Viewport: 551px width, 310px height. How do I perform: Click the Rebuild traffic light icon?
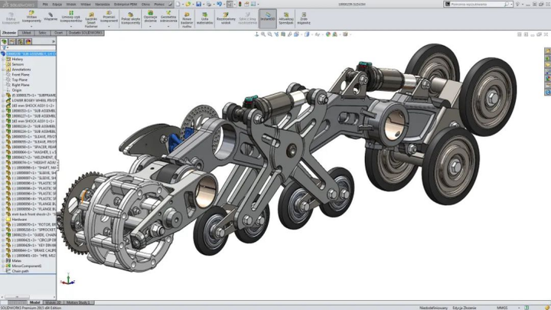click(240, 5)
